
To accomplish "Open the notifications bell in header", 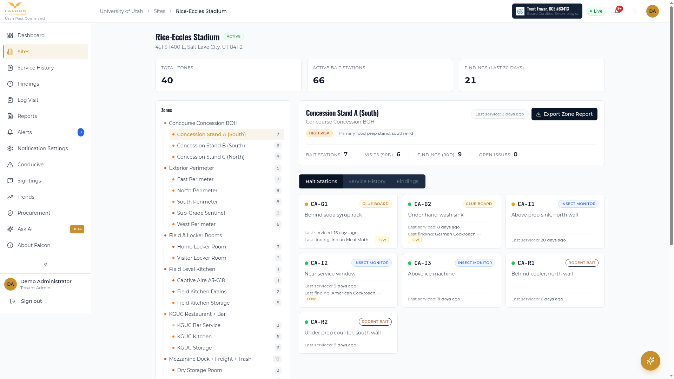I will [617, 11].
